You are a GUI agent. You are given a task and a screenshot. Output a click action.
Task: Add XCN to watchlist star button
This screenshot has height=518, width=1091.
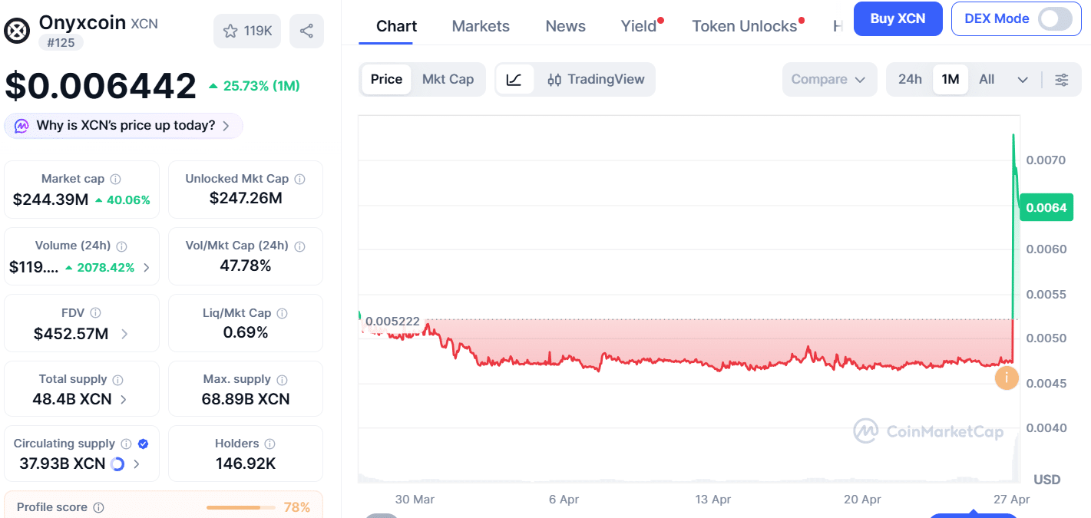click(x=247, y=31)
